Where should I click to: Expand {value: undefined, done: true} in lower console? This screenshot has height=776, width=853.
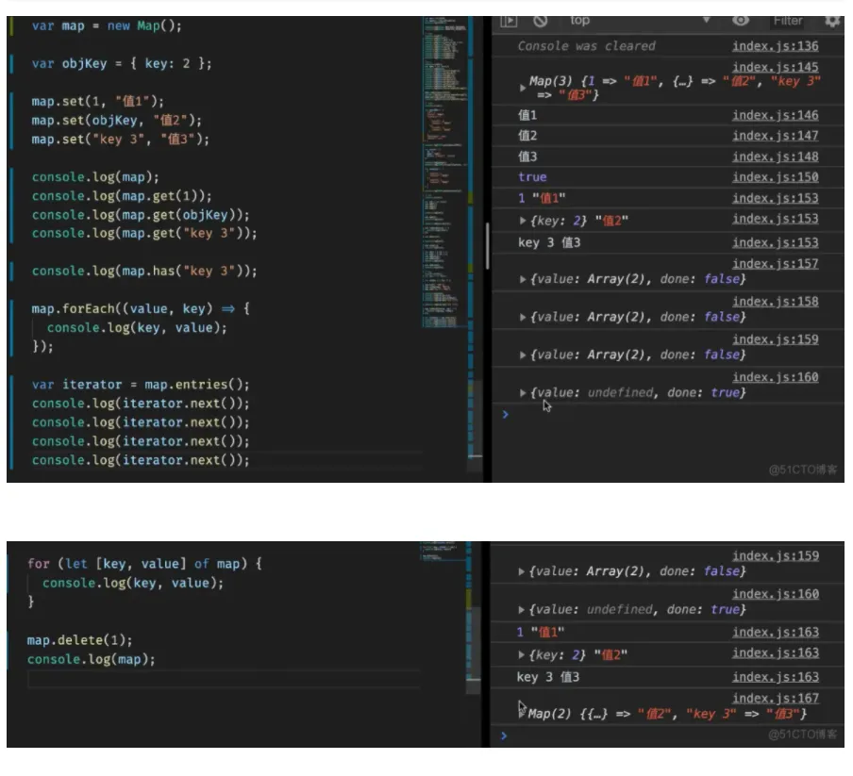coord(521,610)
